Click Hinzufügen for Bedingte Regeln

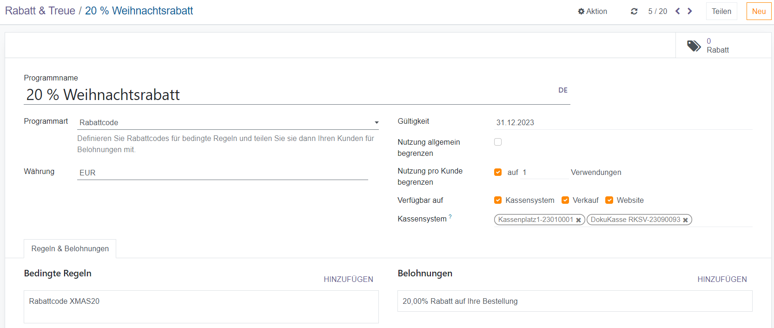pos(348,279)
